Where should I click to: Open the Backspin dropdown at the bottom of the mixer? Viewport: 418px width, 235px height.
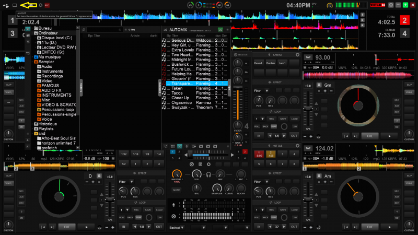point(177,228)
